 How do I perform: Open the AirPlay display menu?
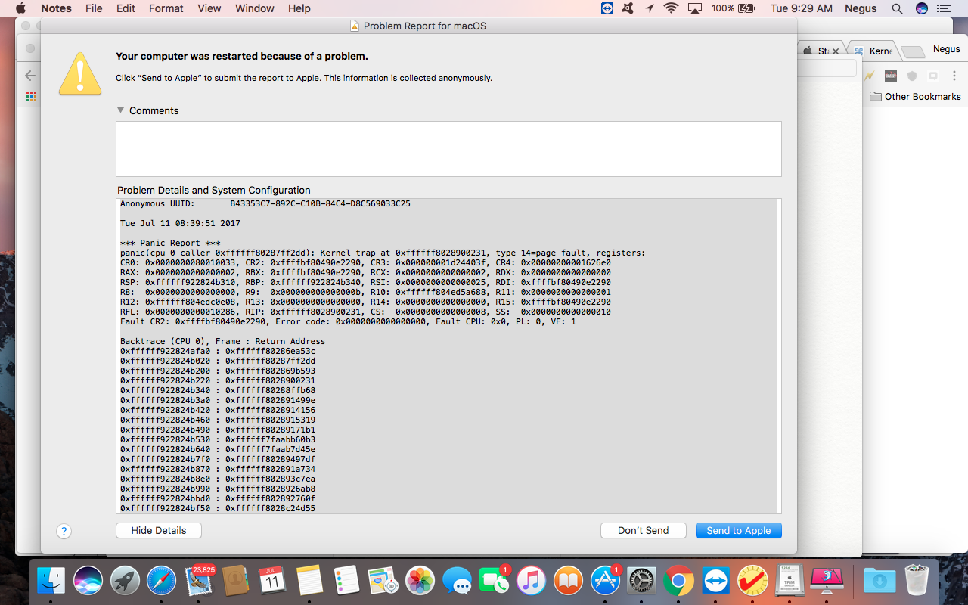[694, 8]
